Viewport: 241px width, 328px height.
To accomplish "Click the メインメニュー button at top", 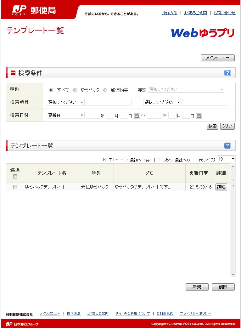I will click(217, 58).
